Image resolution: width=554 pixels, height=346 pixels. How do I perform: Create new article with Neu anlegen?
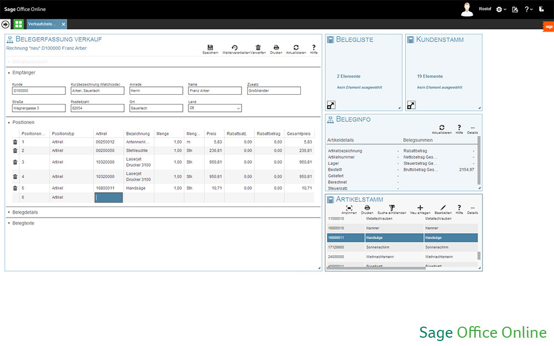pos(419,208)
